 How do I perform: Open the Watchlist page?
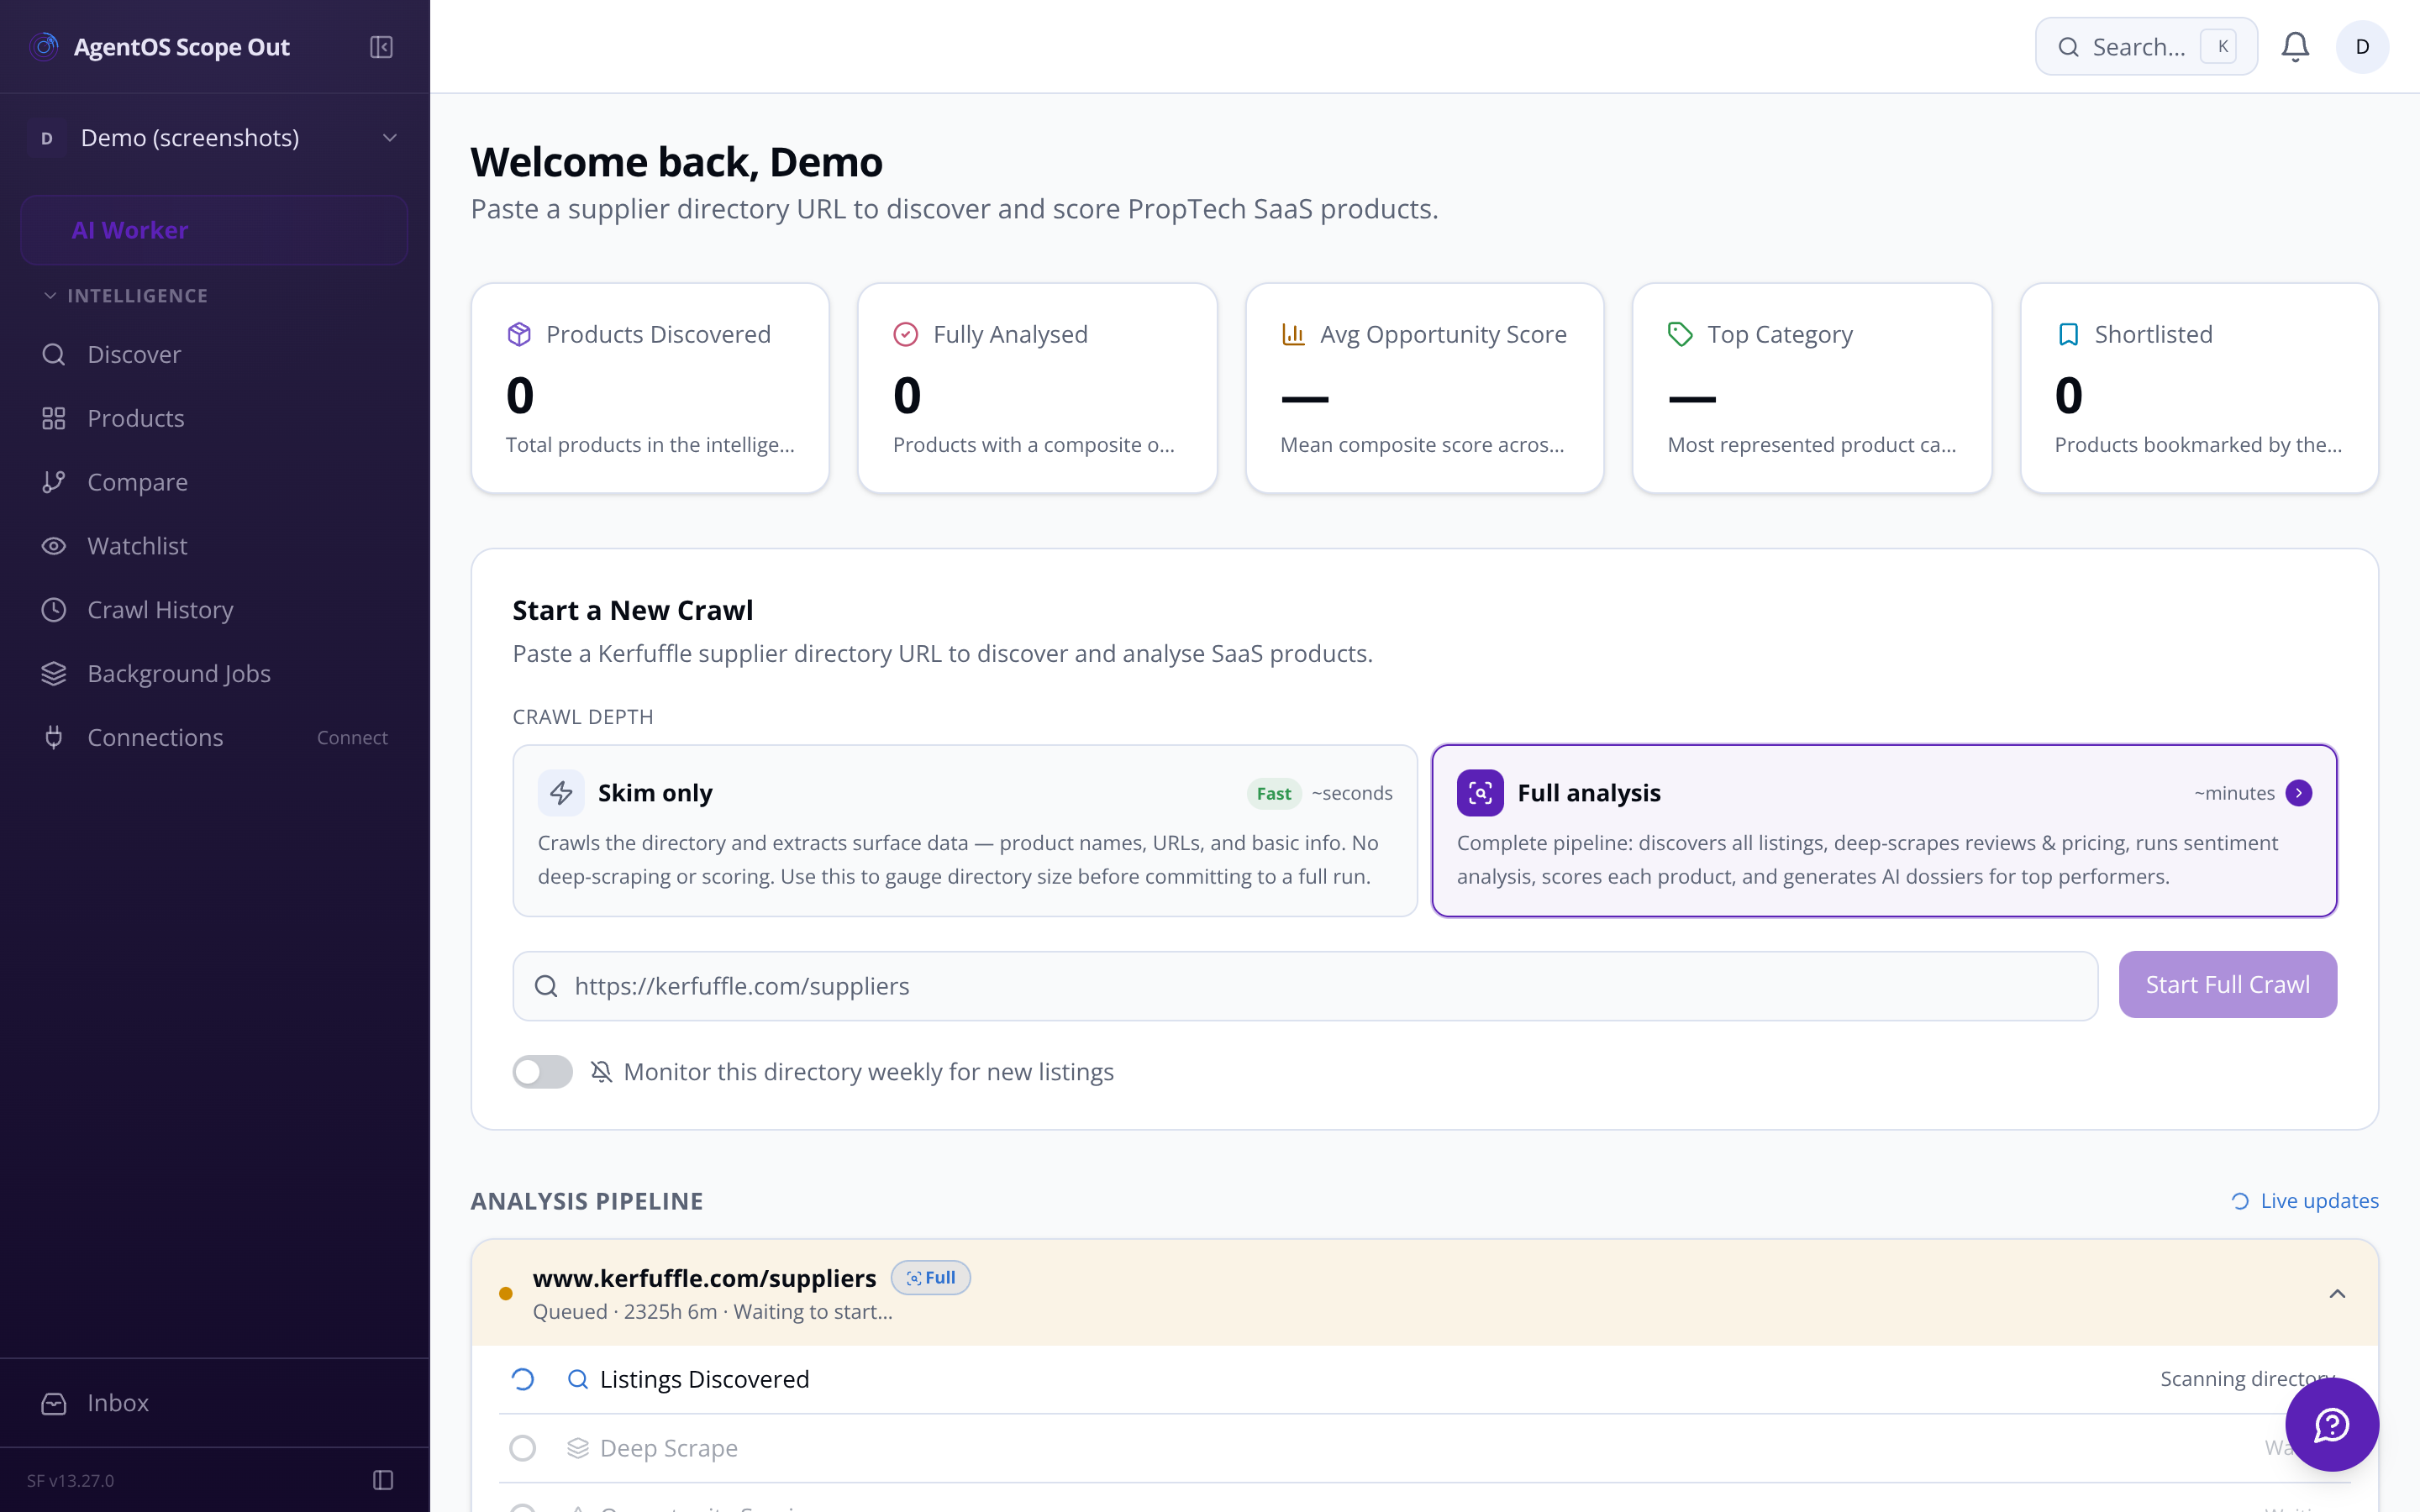coord(214,546)
